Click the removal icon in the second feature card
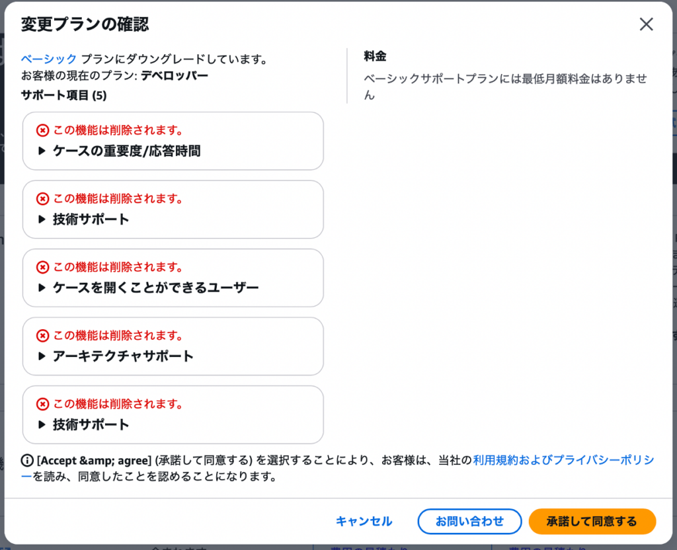 pos(44,198)
